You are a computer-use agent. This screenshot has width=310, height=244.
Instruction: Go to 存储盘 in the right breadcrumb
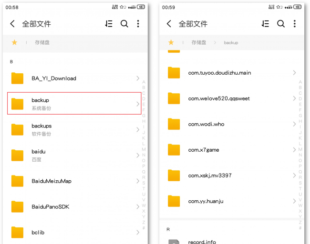pyautogui.click(x=199, y=42)
